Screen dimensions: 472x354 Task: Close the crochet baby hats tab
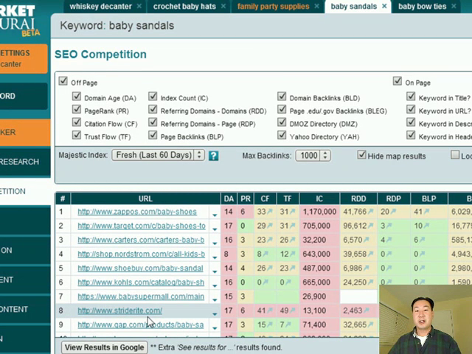[223, 7]
